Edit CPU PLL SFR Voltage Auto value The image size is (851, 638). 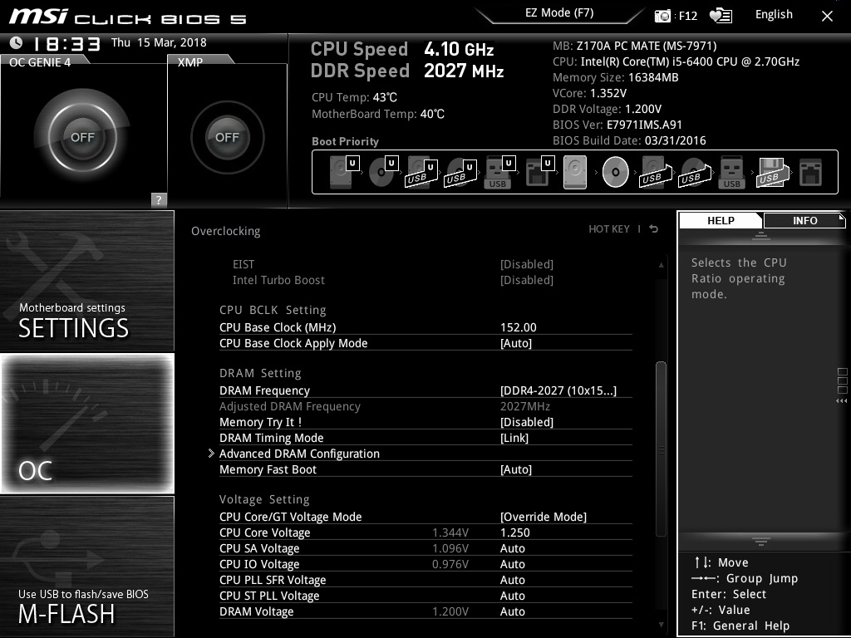pos(512,579)
